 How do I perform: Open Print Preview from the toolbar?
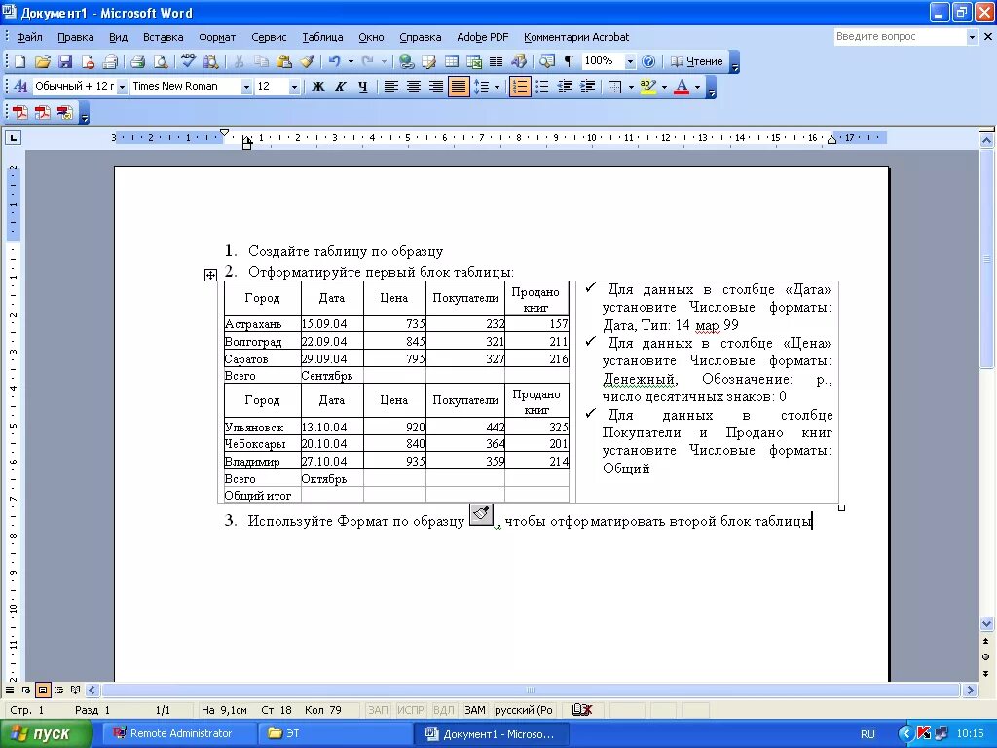pos(161,61)
